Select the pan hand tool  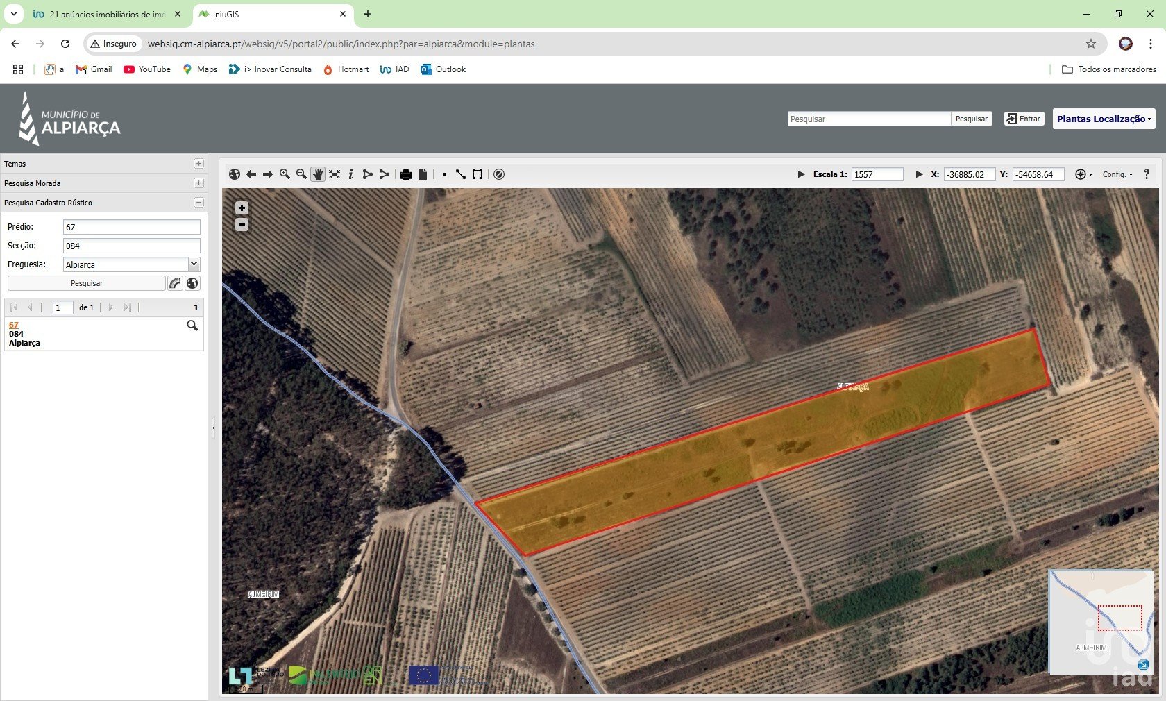(318, 174)
